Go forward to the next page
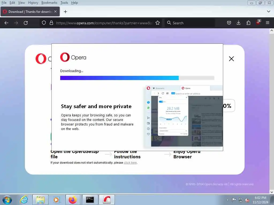Viewport: 274px width, 205px height. point(16,23)
